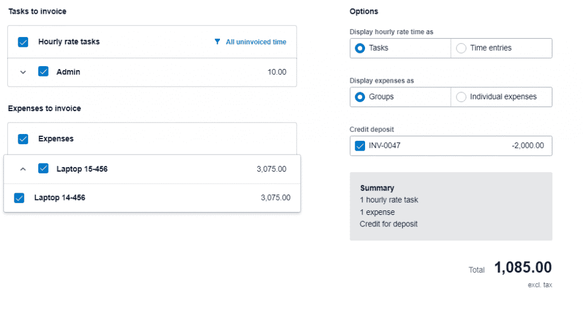
Task: Click the Hourly rate tasks label
Action: pos(69,42)
